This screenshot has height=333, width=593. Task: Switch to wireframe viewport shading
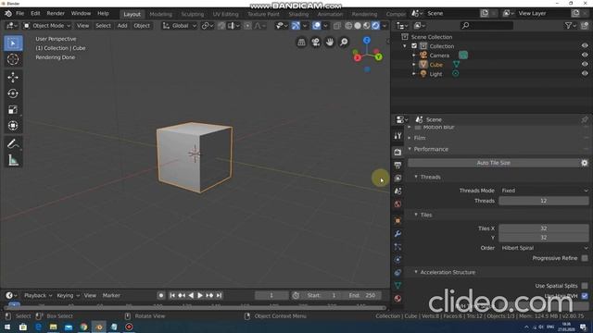click(x=348, y=26)
